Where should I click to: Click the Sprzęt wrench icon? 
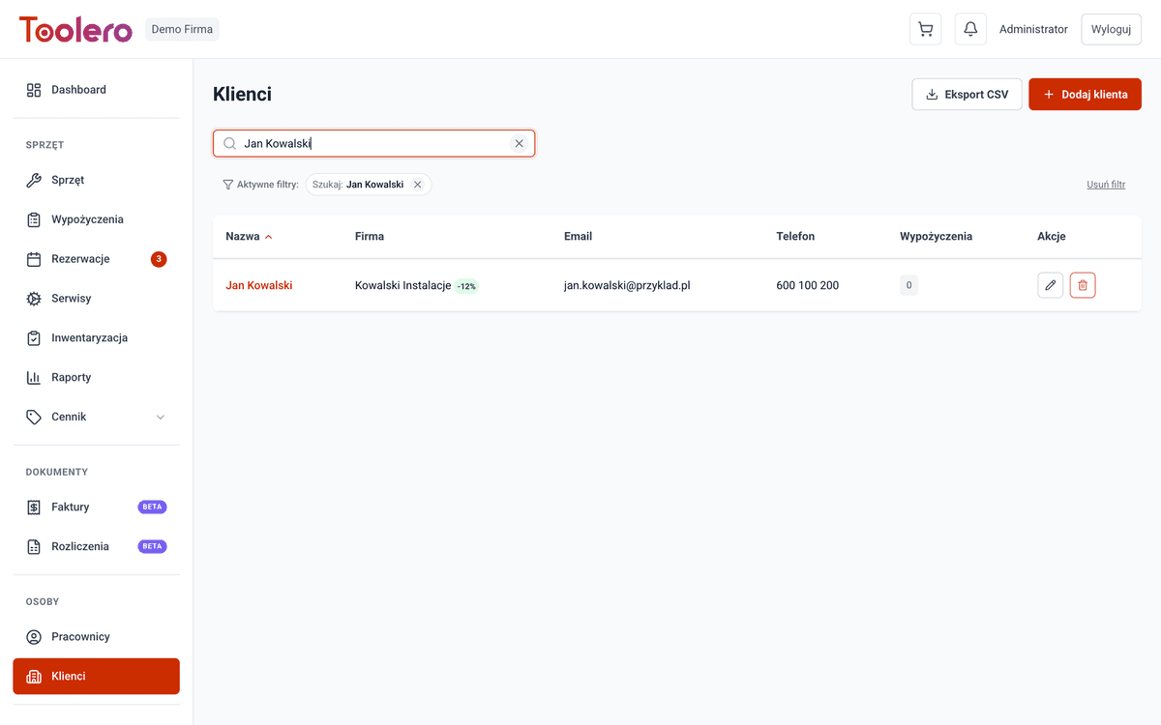34,180
